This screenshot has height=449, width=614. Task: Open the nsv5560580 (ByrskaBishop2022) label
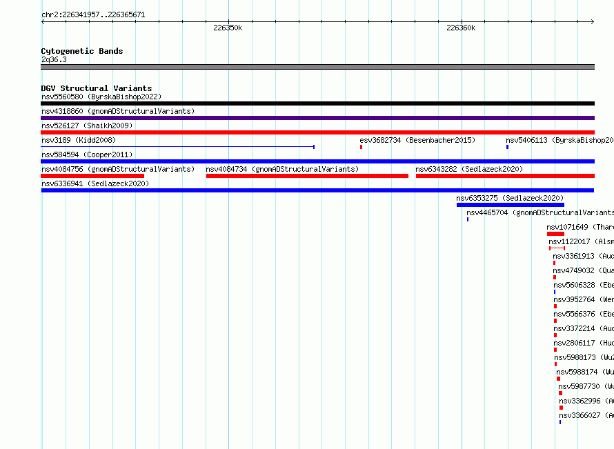point(101,97)
